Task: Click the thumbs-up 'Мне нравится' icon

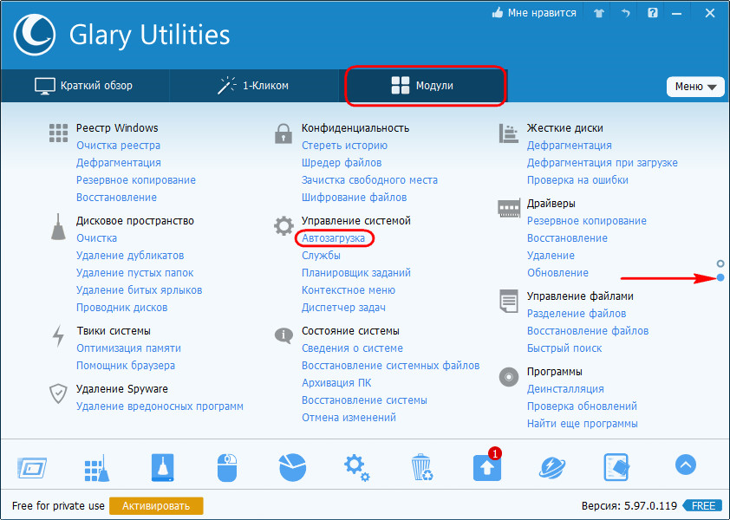Action: point(498,13)
